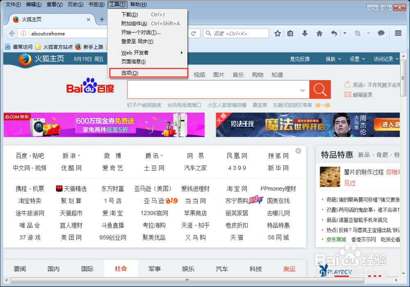The image size is (410, 287).
Task: Click the undo closed tab icon
Action: 334,33
